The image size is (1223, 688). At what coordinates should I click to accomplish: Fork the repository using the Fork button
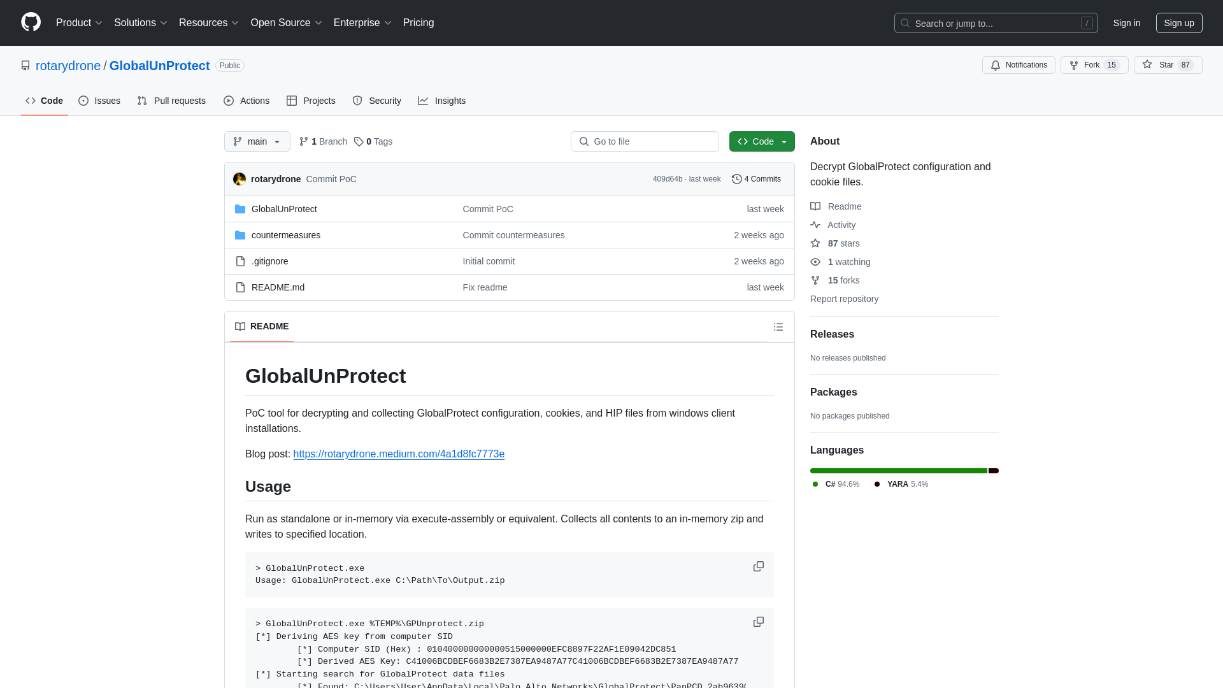coord(1094,65)
